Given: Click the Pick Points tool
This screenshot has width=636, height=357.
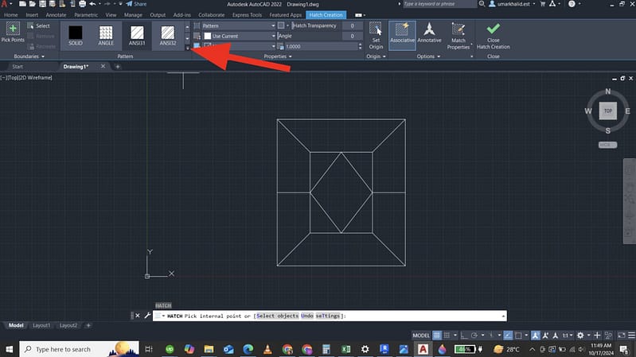Looking at the screenshot, I should click(x=13, y=32).
